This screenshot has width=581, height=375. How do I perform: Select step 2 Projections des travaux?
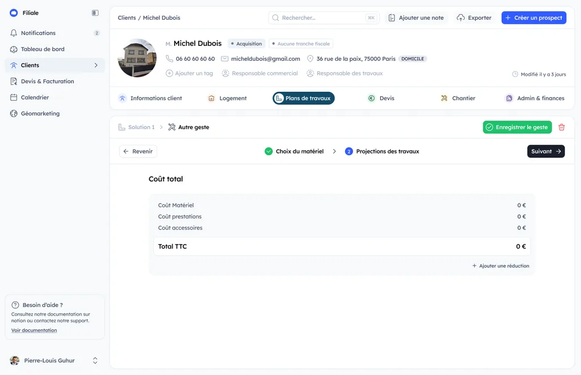(382, 151)
